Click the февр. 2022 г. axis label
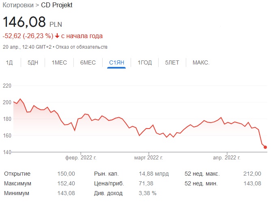 click(81, 157)
